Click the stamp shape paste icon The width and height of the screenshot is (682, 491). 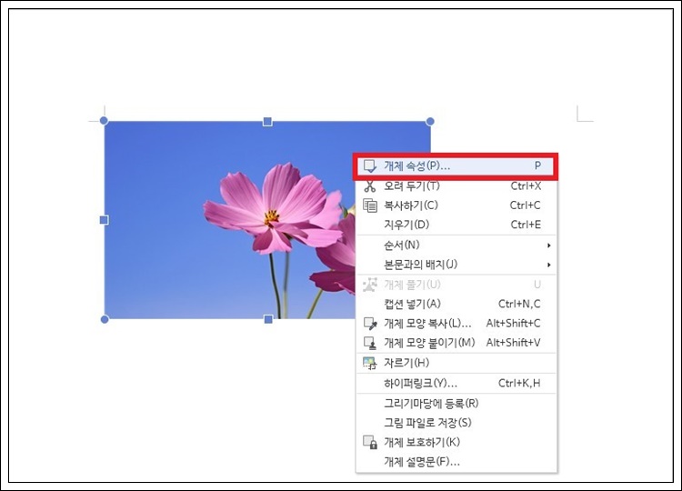pyautogui.click(x=370, y=343)
